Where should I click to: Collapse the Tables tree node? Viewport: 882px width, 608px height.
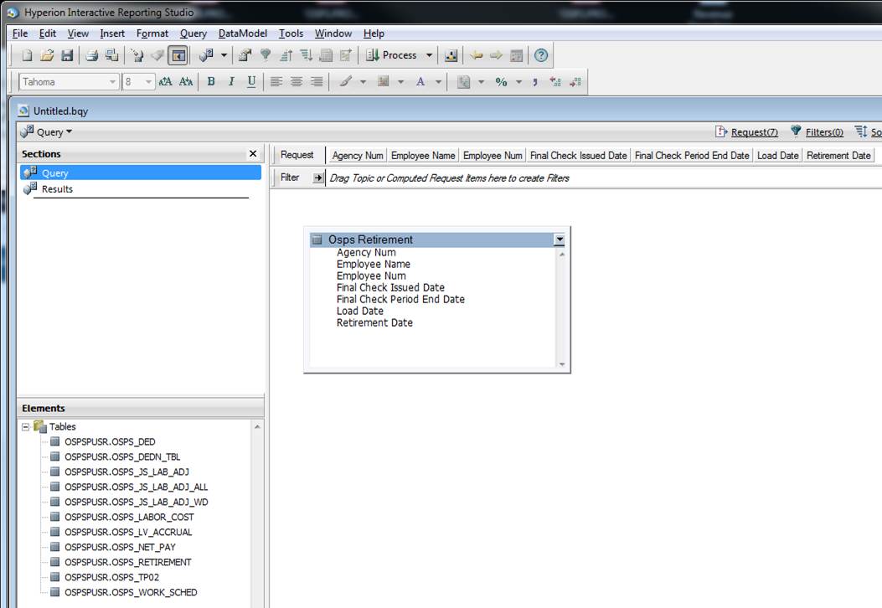[26, 427]
